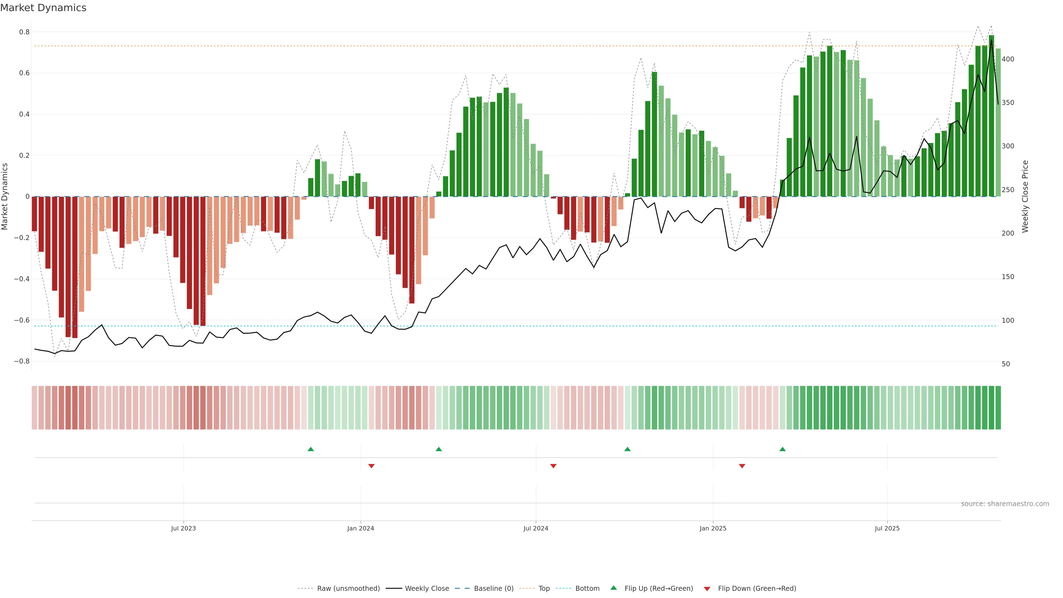The height and width of the screenshot is (598, 1063).
Task: Click the Market Dynamics chart title
Action: point(43,8)
